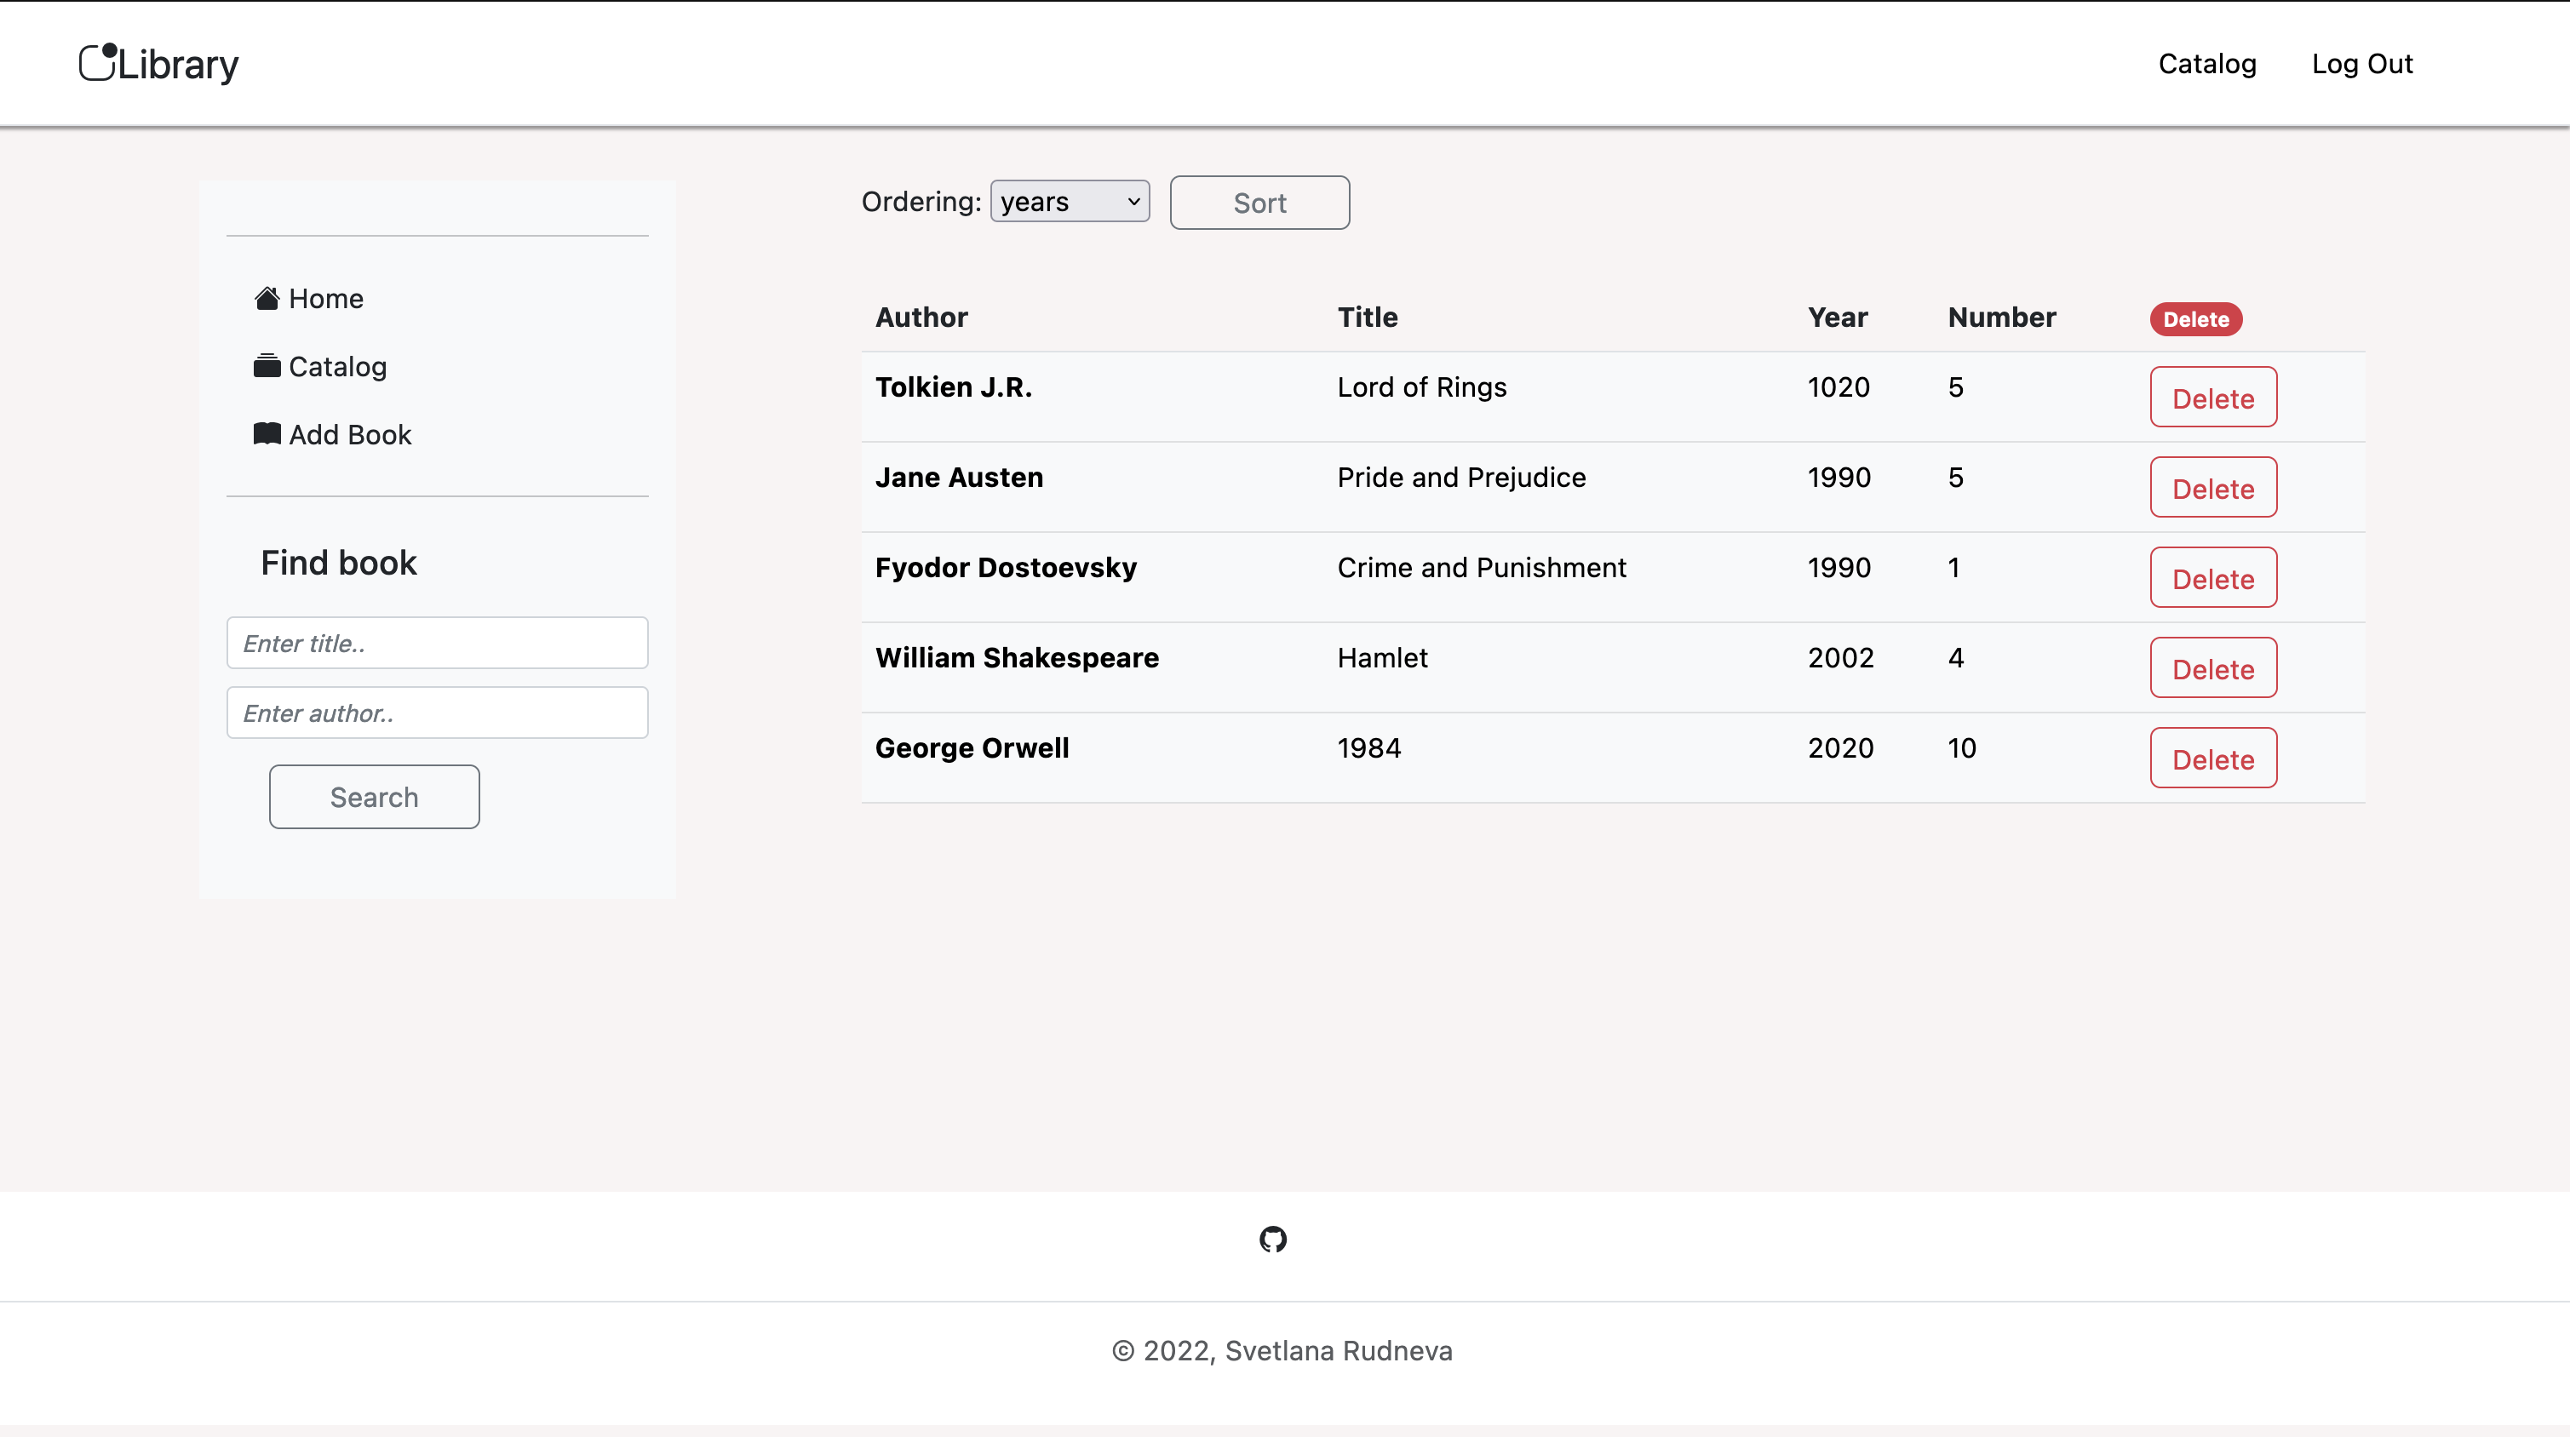This screenshot has width=2570, height=1437.
Task: Click Log Out in the top navigation
Action: [x=2361, y=64]
